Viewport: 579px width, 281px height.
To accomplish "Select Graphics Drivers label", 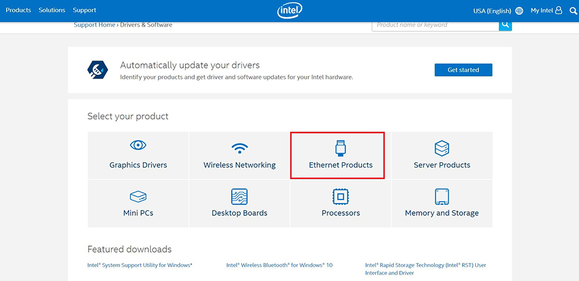I will (x=138, y=165).
